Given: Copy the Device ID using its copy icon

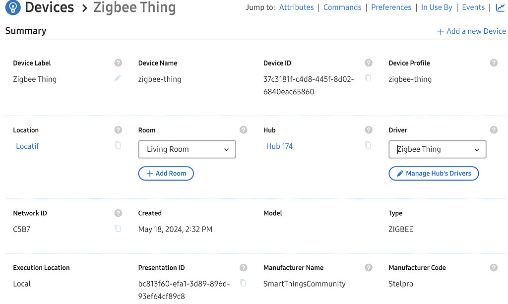Looking at the screenshot, I should point(368,78).
